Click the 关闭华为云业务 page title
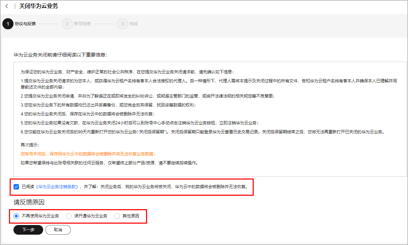 click(39, 6)
